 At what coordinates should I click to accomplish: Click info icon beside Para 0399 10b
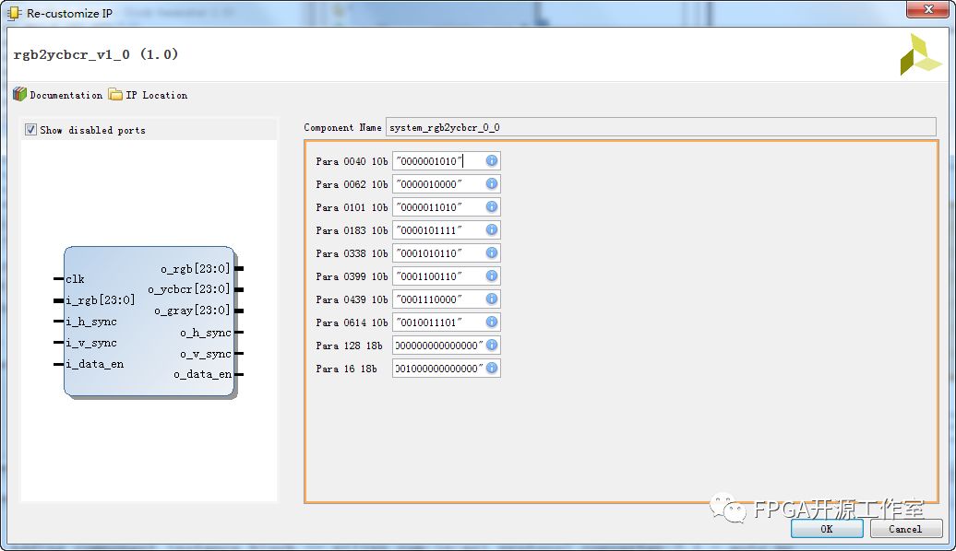pos(492,276)
